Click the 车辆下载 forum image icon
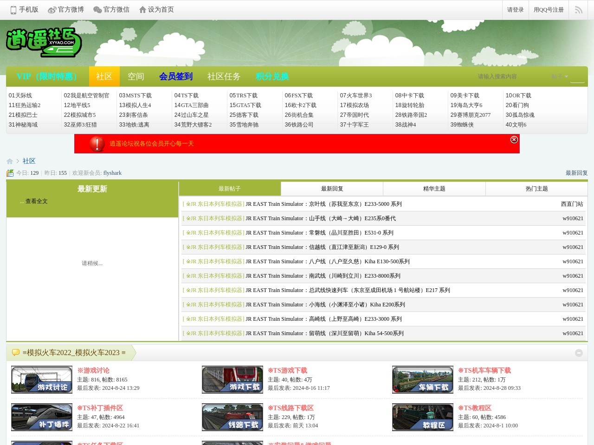 pyautogui.click(x=422, y=380)
